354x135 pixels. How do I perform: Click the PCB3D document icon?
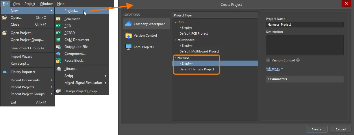pos(58,33)
